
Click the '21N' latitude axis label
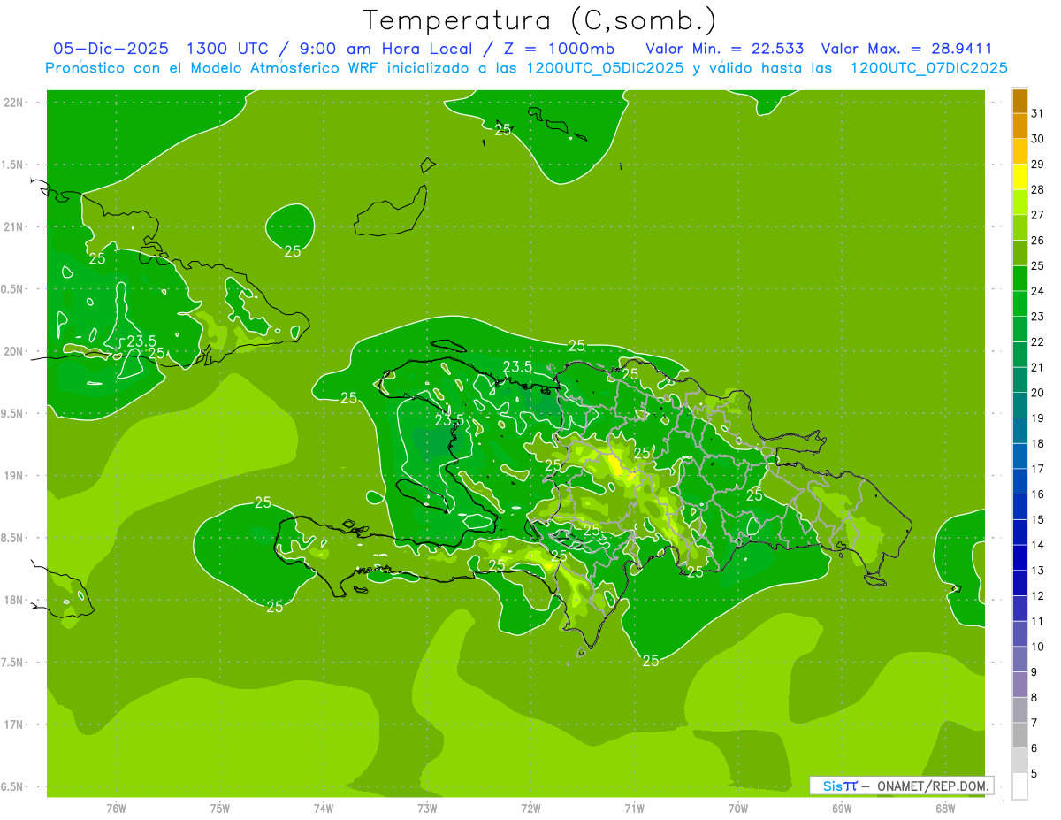14,227
